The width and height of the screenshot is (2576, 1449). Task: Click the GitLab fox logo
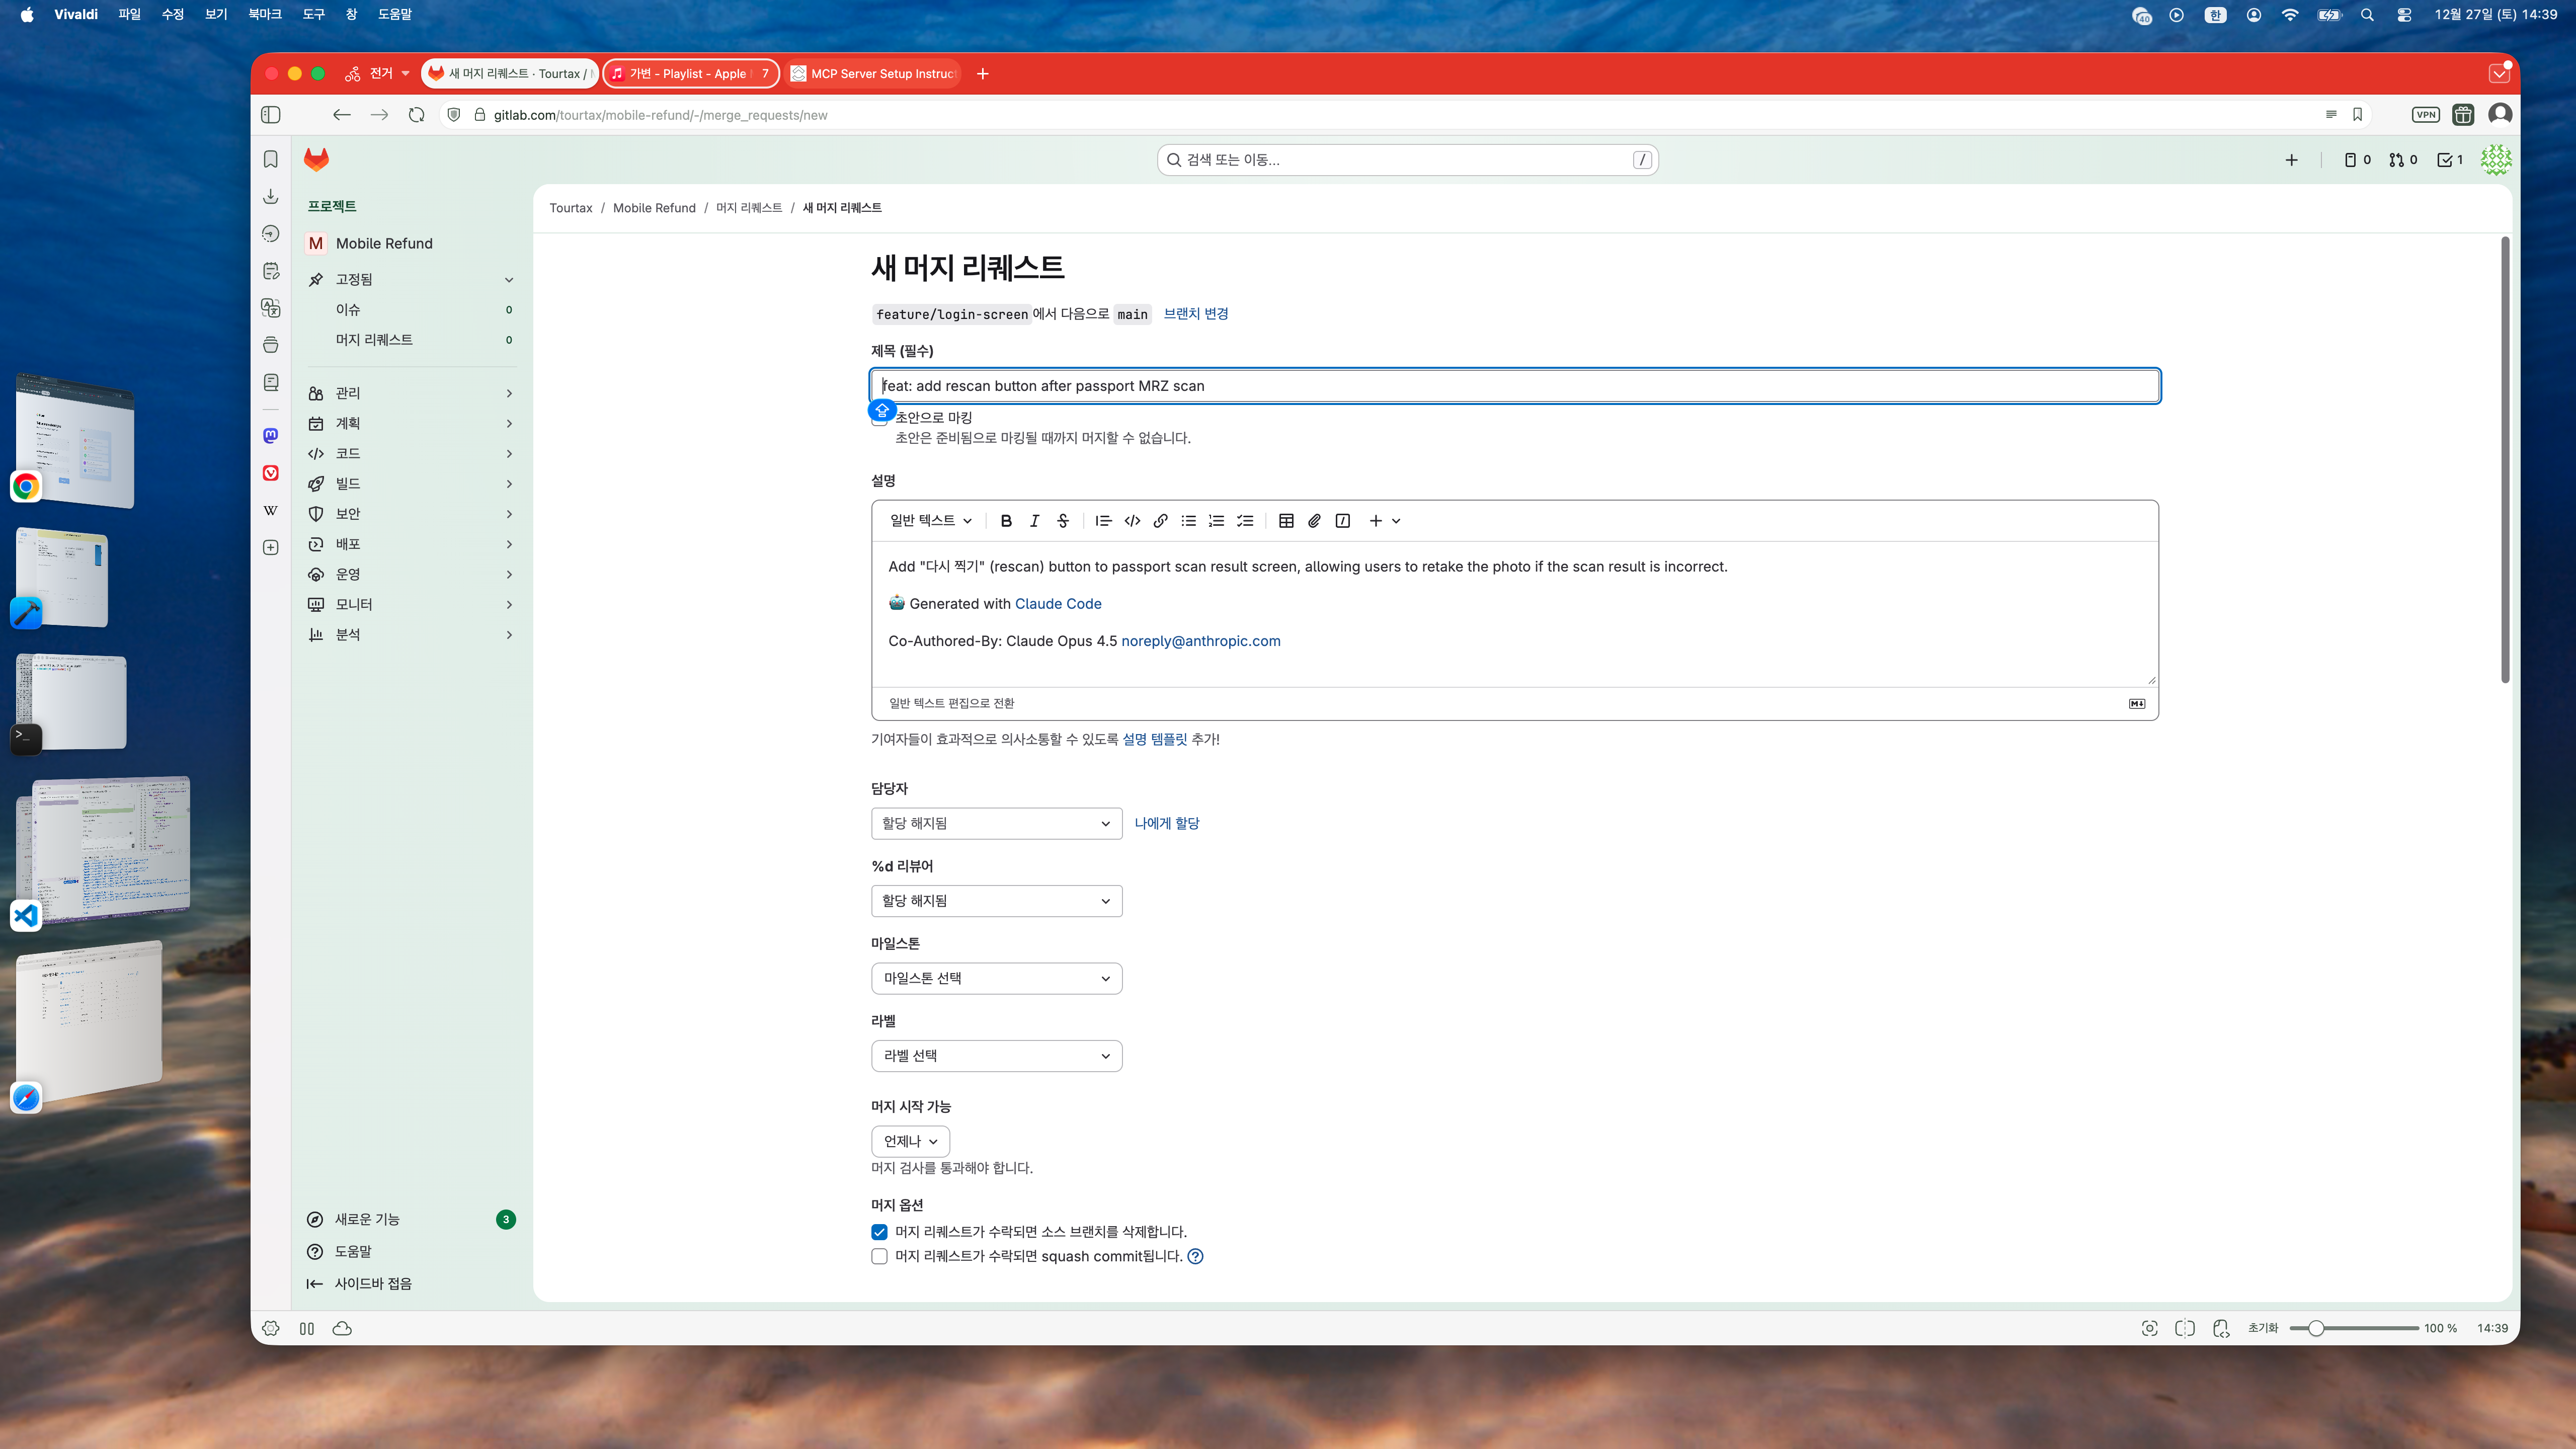pos(316,159)
